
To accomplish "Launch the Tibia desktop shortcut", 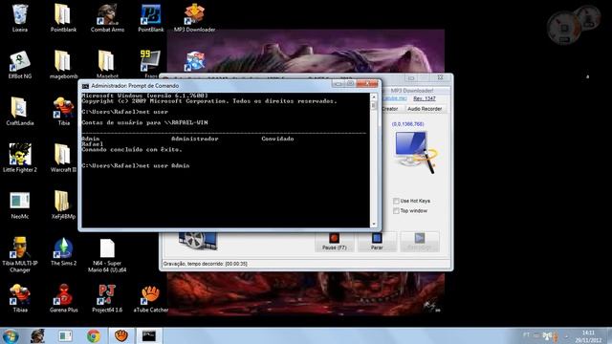I will (64, 112).
